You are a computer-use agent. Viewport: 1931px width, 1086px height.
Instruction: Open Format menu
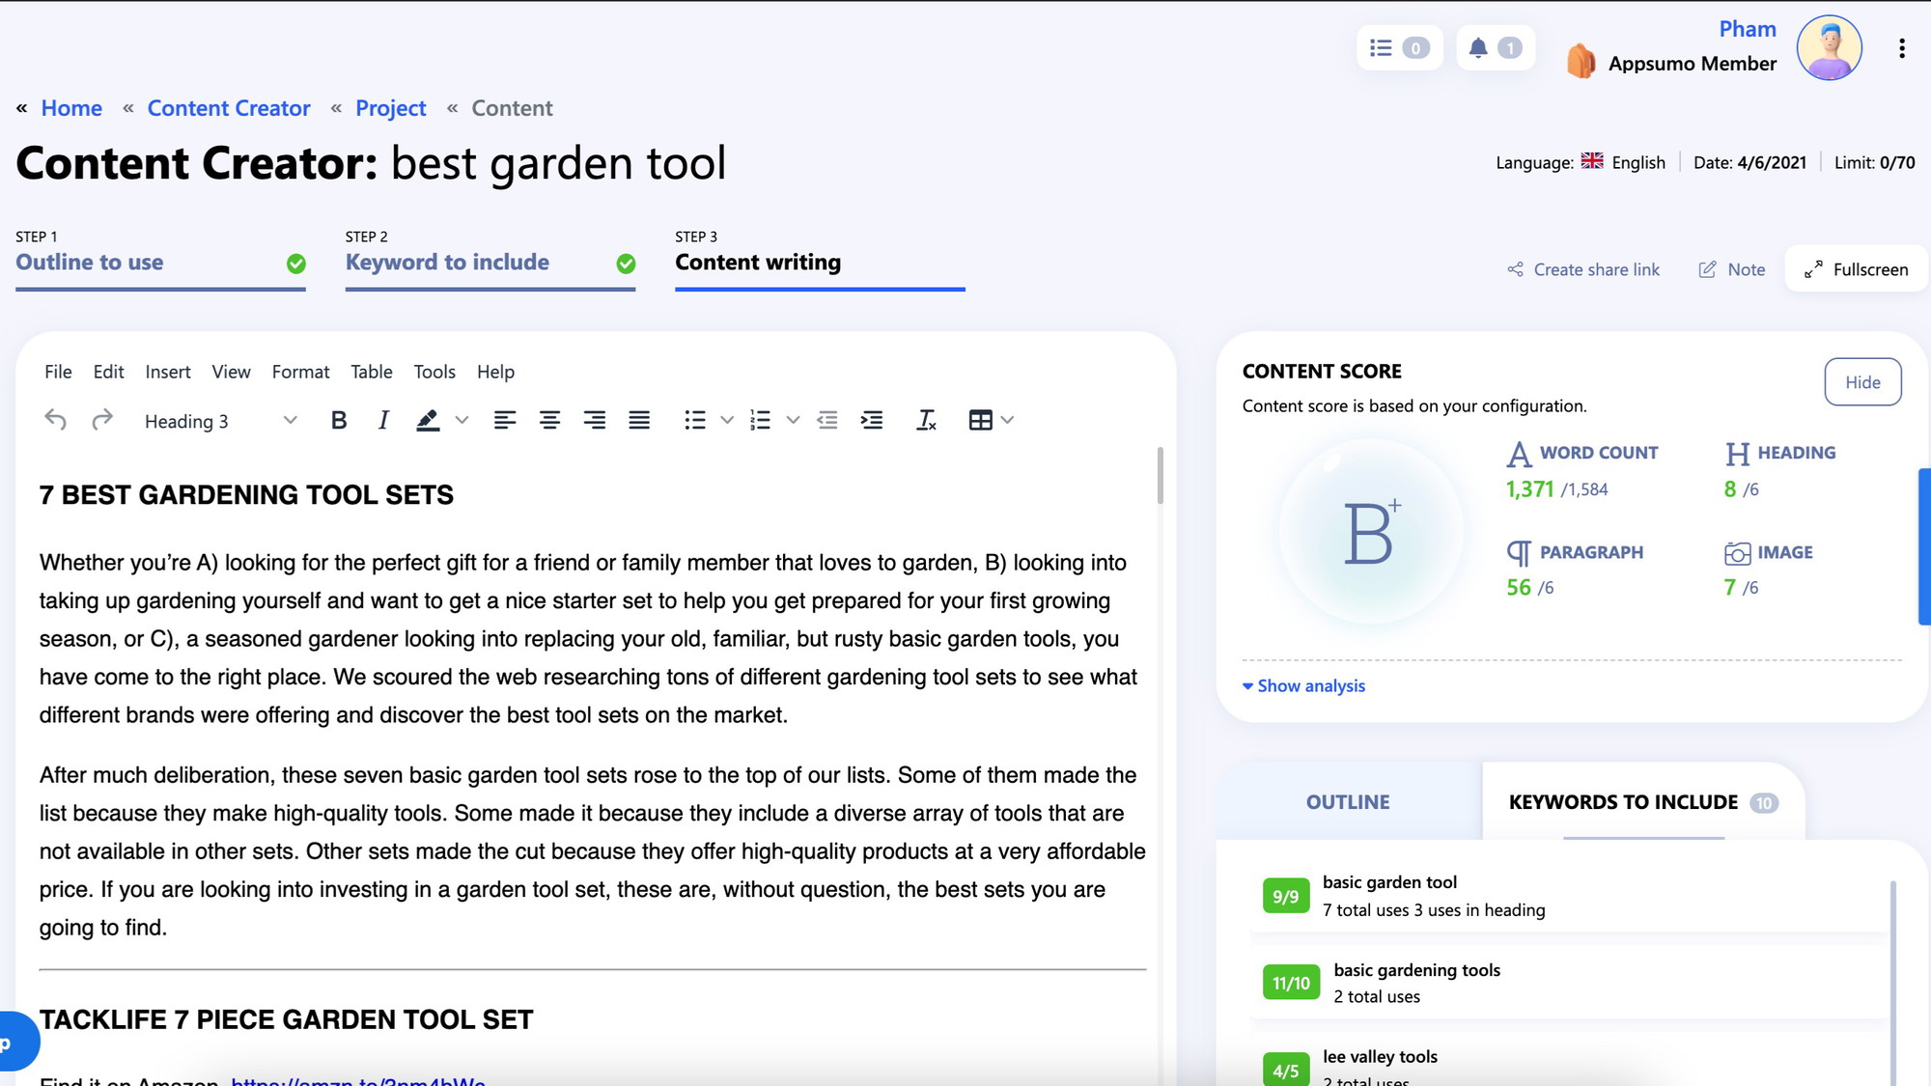pyautogui.click(x=300, y=372)
